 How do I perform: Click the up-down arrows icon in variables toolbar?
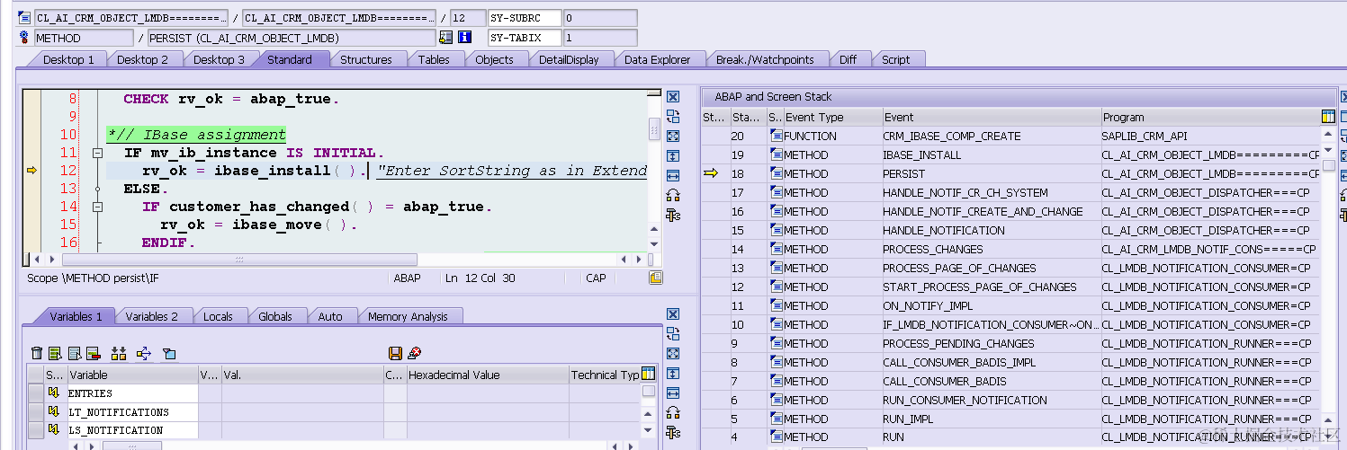coord(119,354)
